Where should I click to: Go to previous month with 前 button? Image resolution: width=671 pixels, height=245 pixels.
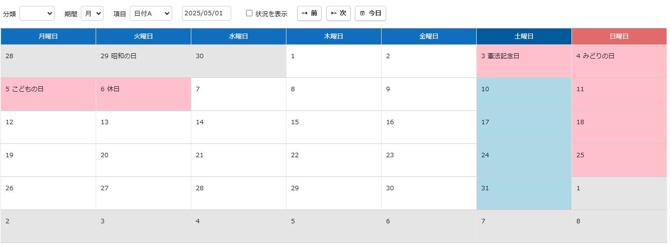click(309, 13)
